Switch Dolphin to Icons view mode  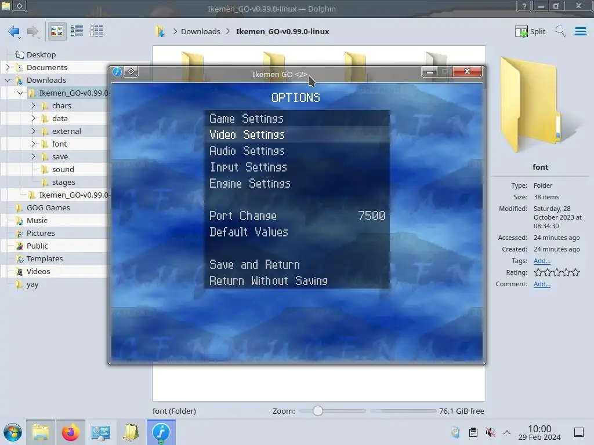57,31
